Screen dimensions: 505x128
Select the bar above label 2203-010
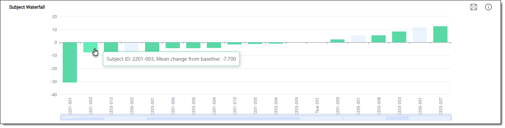click(x=111, y=47)
